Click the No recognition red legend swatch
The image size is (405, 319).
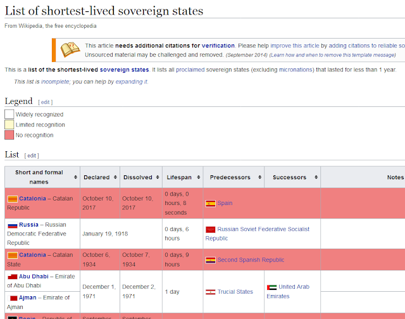[9, 135]
